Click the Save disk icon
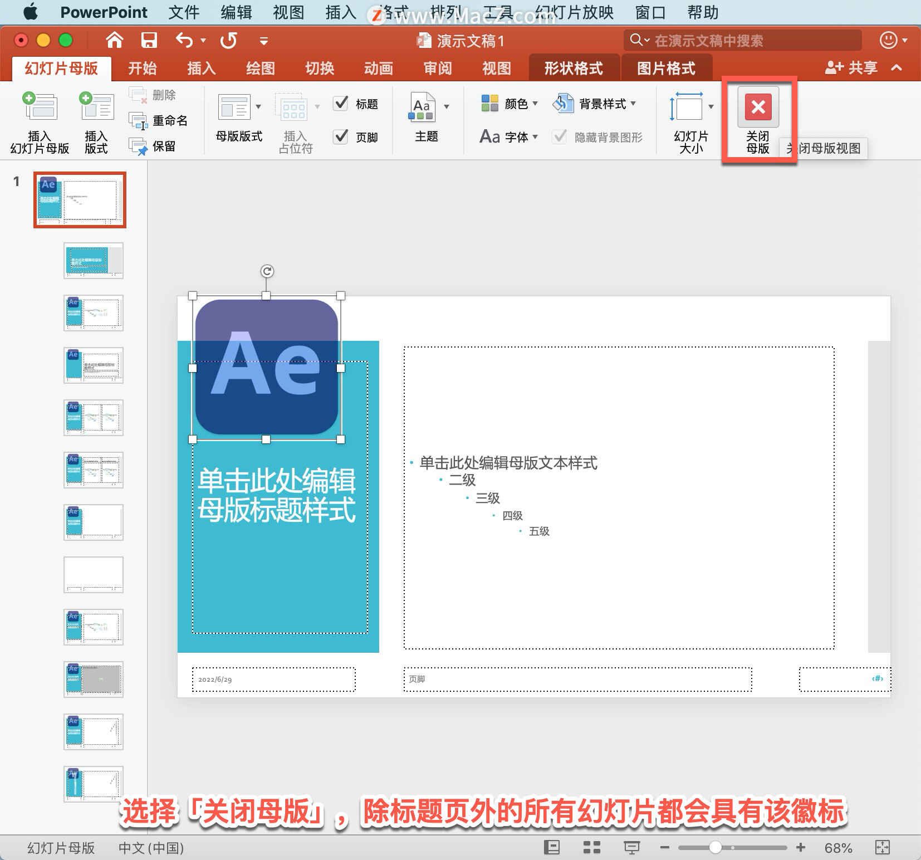This screenshot has height=860, width=921. [x=149, y=40]
